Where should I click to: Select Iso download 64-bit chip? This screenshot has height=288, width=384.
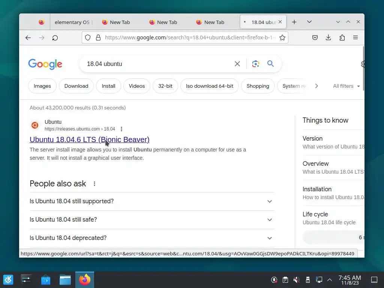pyautogui.click(x=209, y=86)
